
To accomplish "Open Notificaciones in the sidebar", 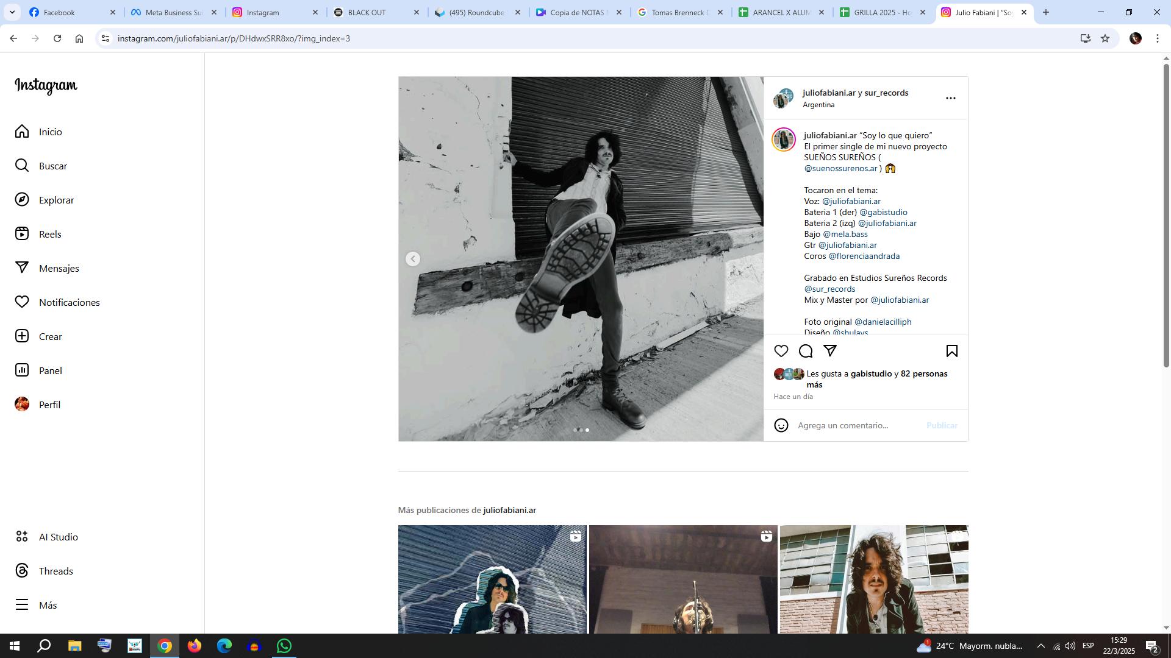I will [x=69, y=302].
